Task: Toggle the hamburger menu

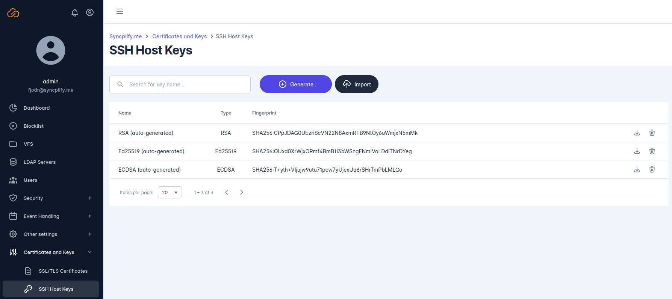Action: [x=120, y=11]
